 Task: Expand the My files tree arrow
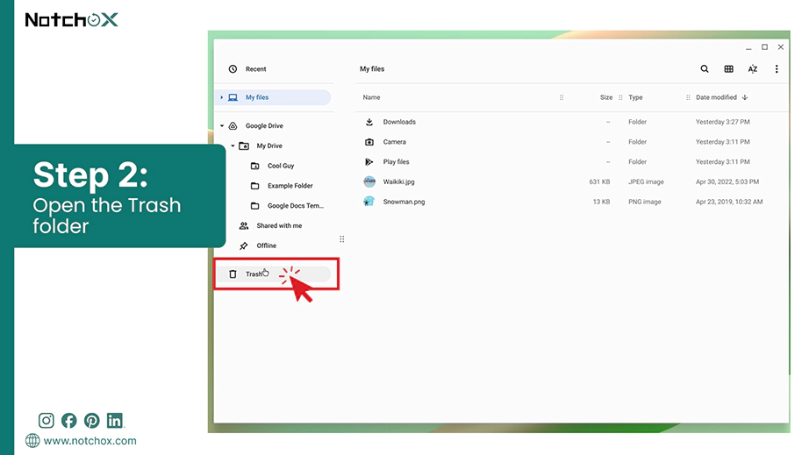pos(222,97)
